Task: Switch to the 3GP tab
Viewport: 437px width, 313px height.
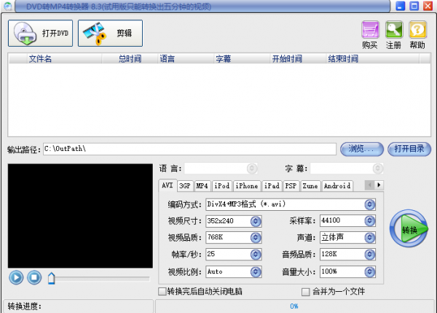Action: pos(185,186)
